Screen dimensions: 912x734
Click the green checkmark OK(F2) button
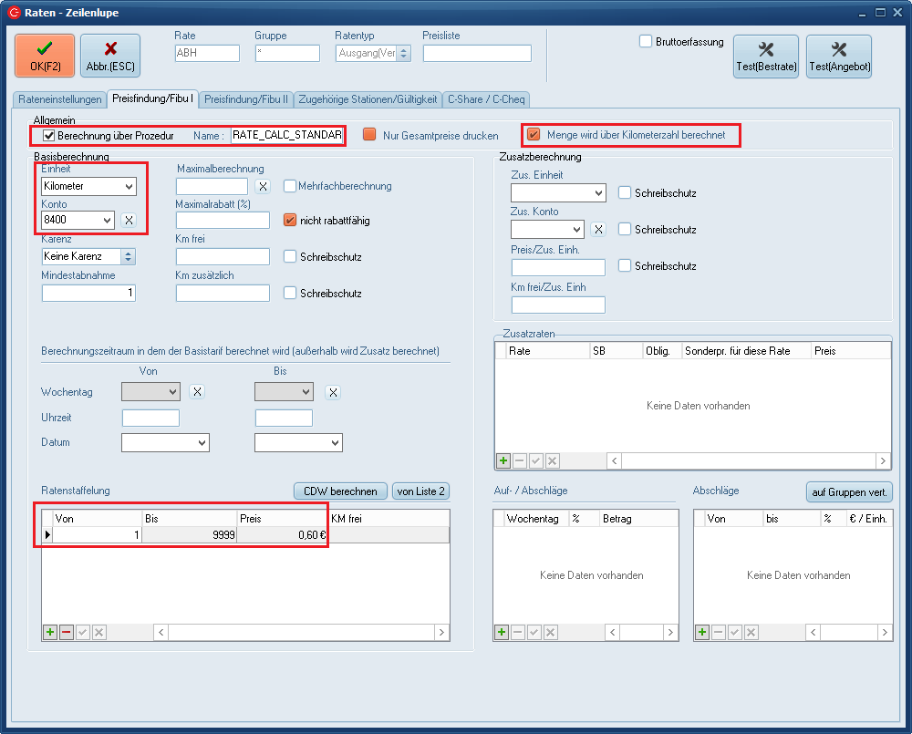[x=45, y=56]
